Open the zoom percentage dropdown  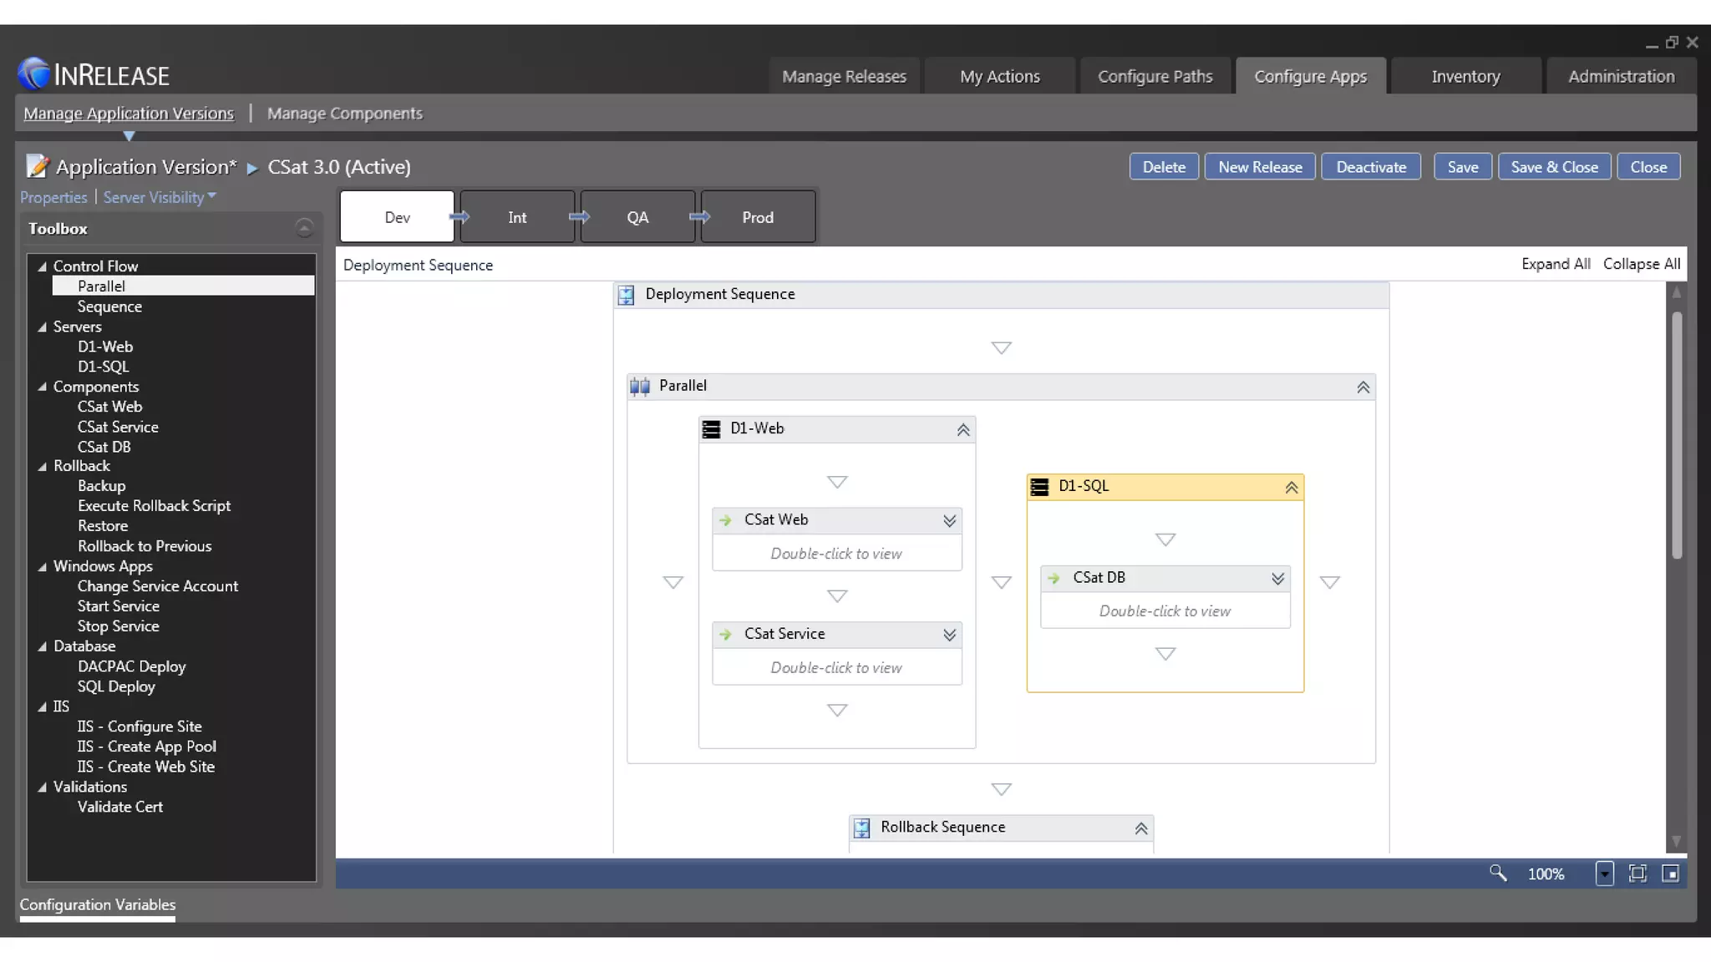point(1604,873)
